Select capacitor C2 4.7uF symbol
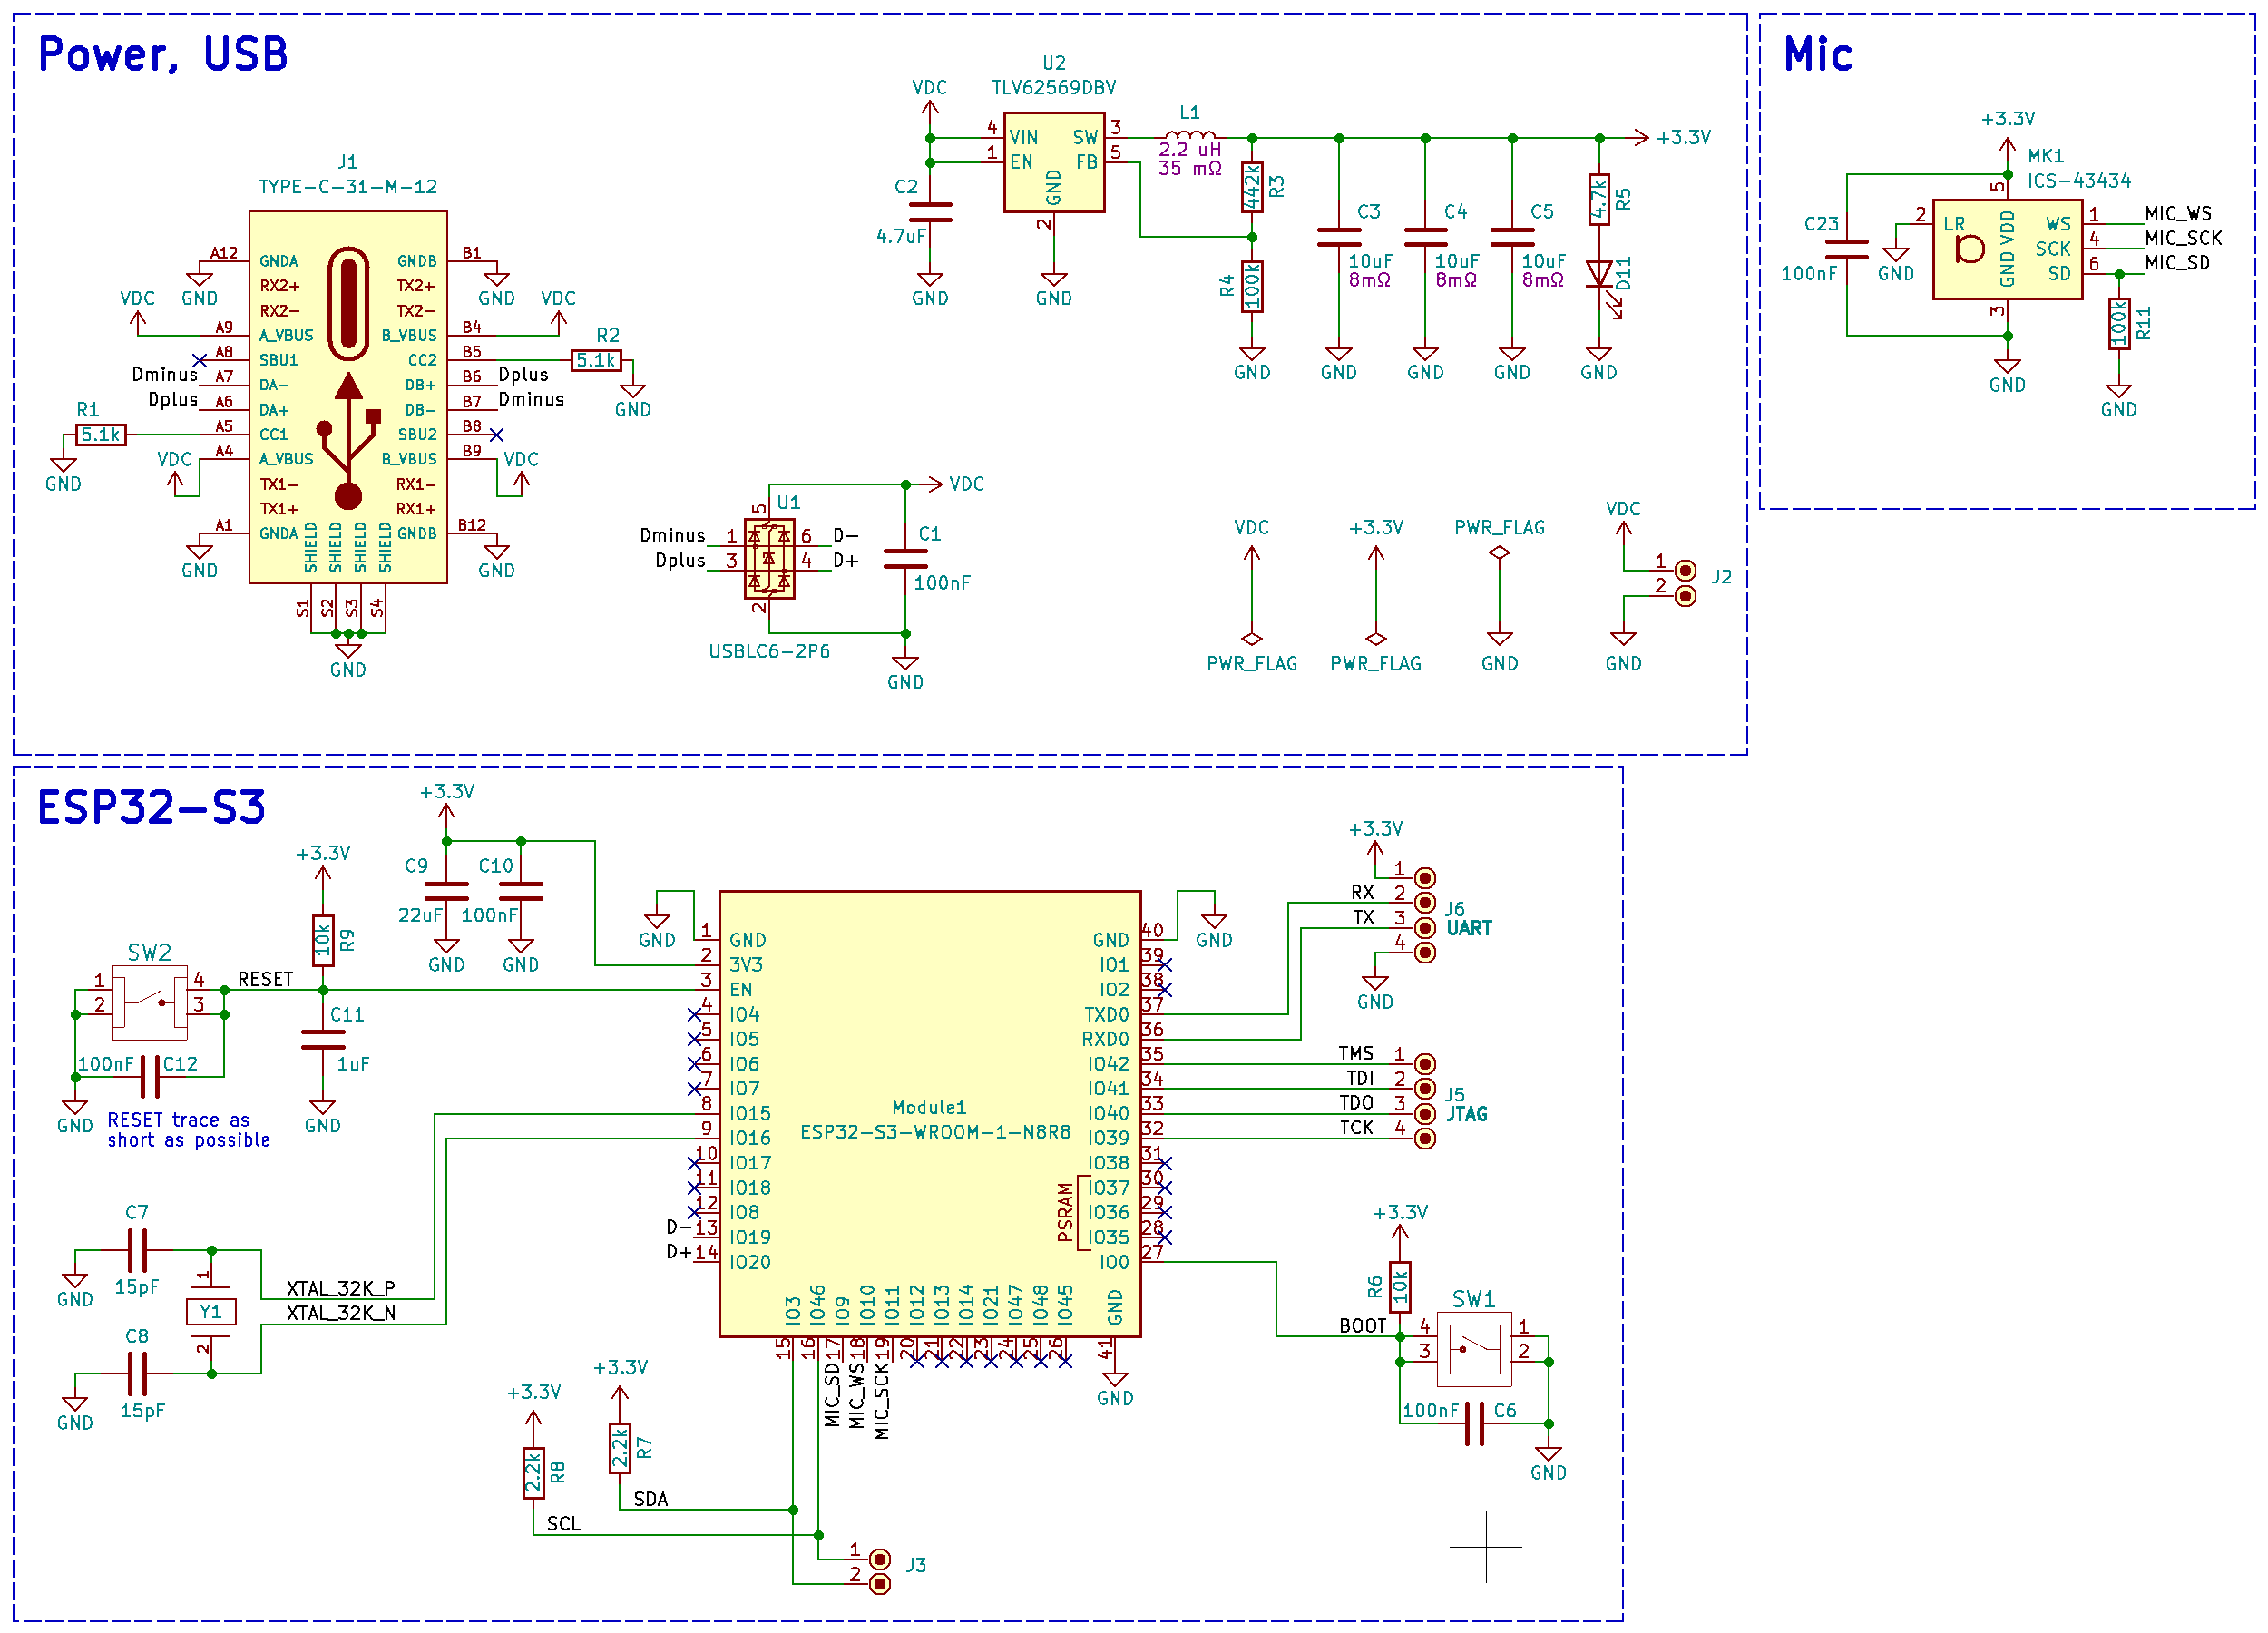Screen dimensions: 2268x1633 click(930, 212)
